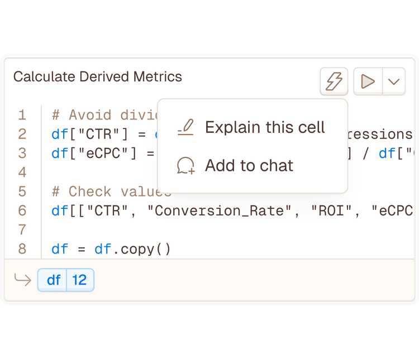Click the "12" badge next to df

click(80, 280)
